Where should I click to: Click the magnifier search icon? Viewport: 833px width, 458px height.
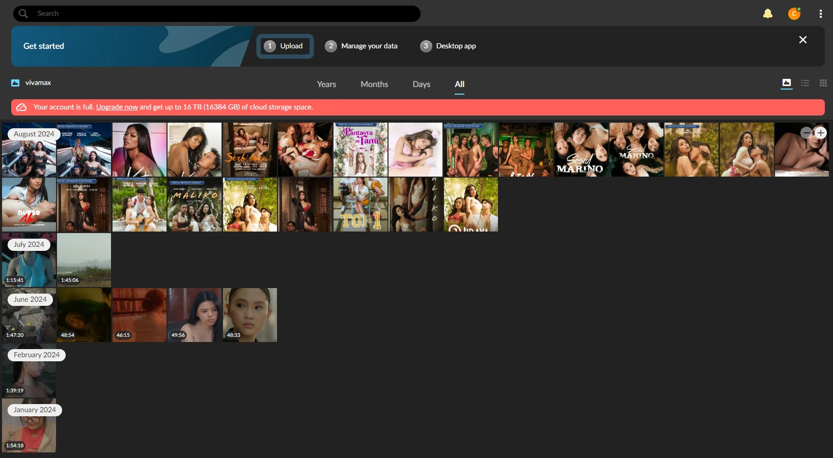(x=23, y=14)
